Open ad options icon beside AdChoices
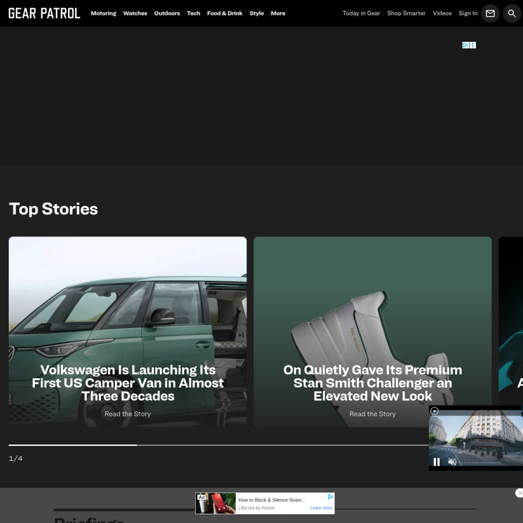 pyautogui.click(x=472, y=45)
